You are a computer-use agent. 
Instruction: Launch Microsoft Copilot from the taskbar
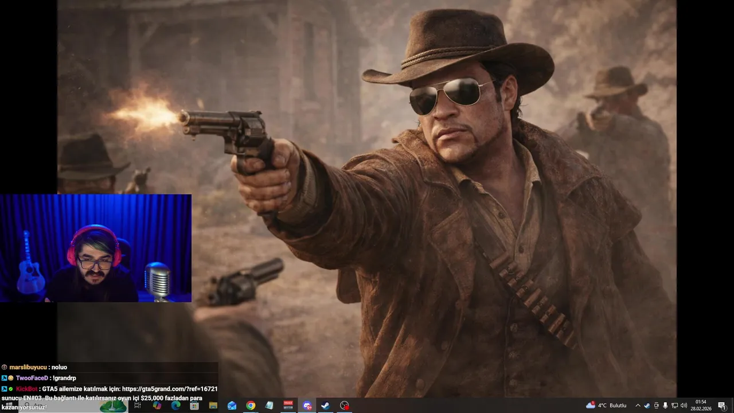click(157, 406)
